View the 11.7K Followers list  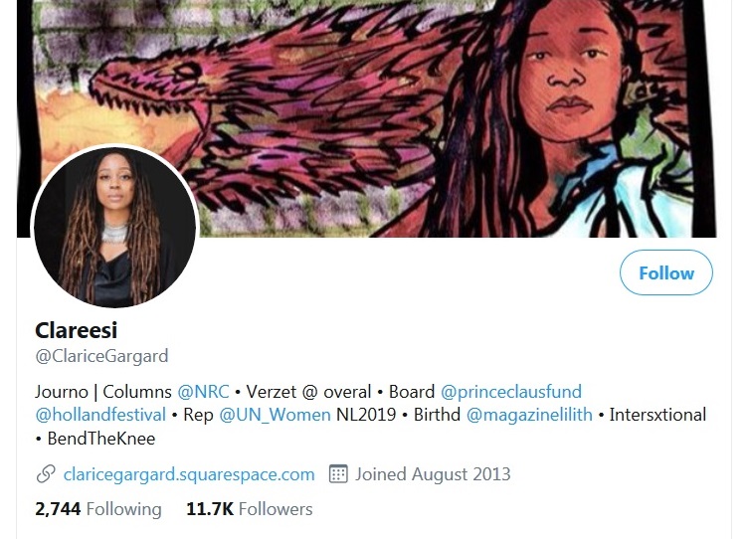coord(250,509)
